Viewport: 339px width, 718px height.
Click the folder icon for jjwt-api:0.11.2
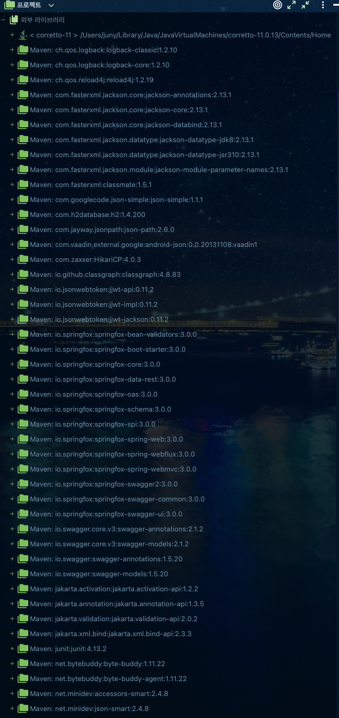[23, 289]
